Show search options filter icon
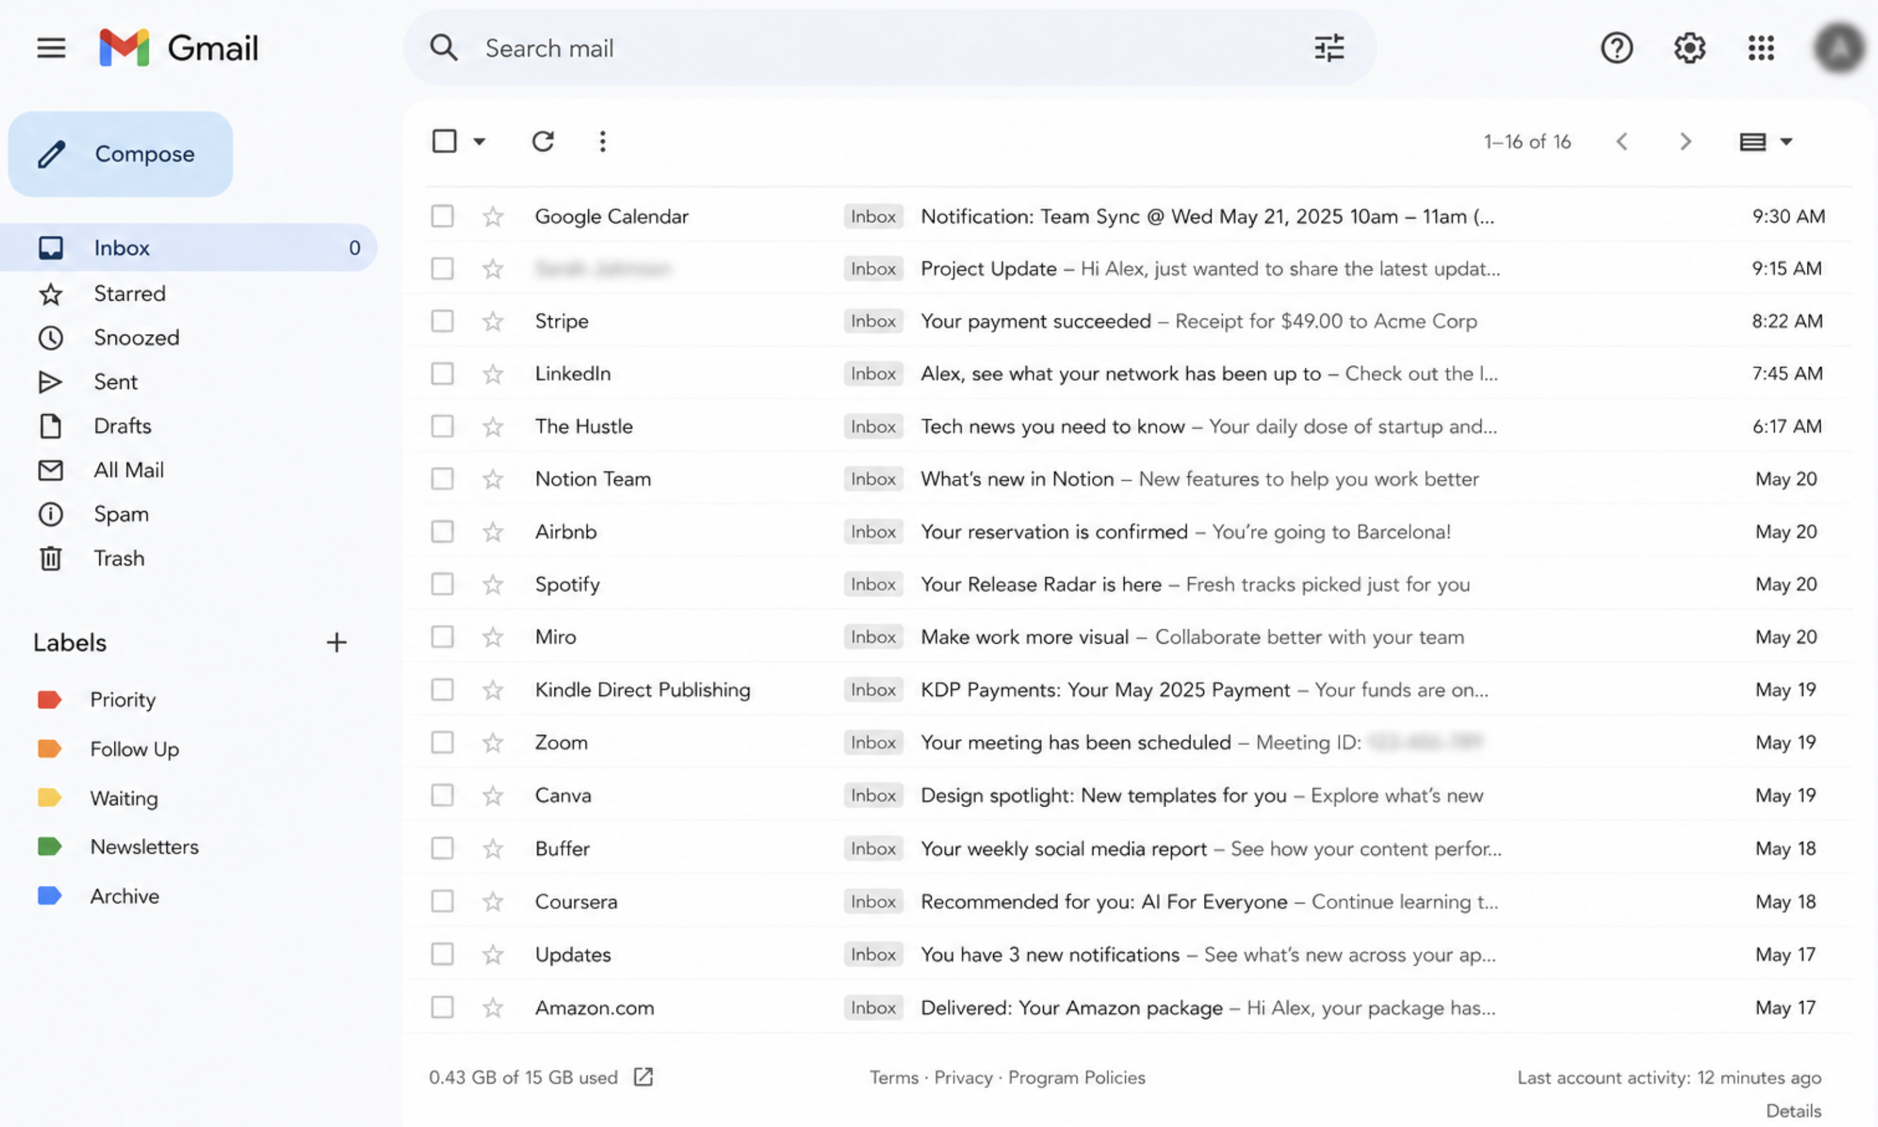Screen dimensions: 1878x1127 tap(1329, 48)
